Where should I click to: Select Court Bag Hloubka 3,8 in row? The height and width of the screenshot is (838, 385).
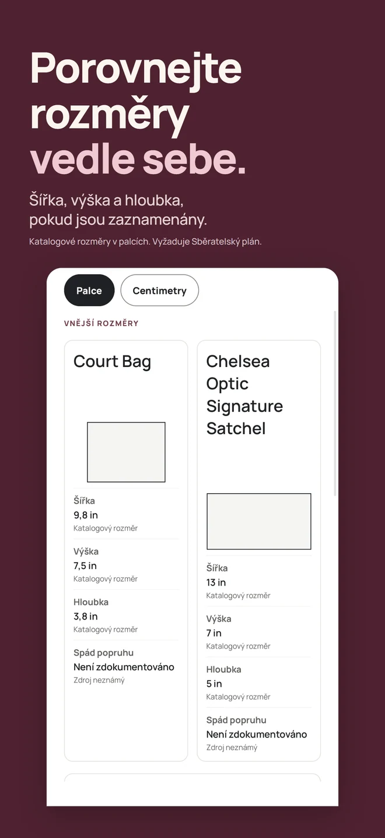(126, 615)
